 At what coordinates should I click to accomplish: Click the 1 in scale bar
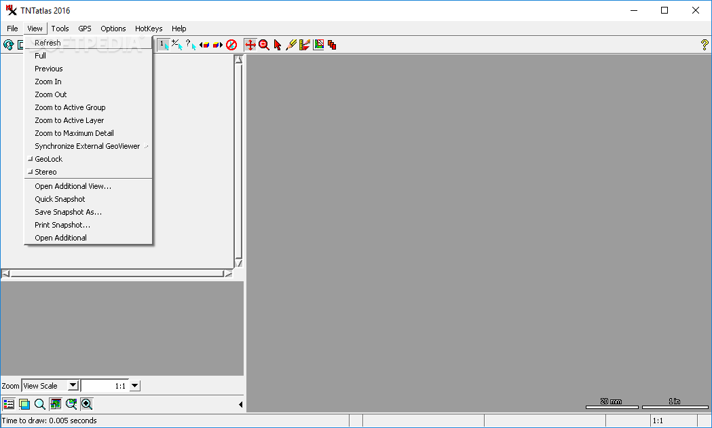[675, 404]
